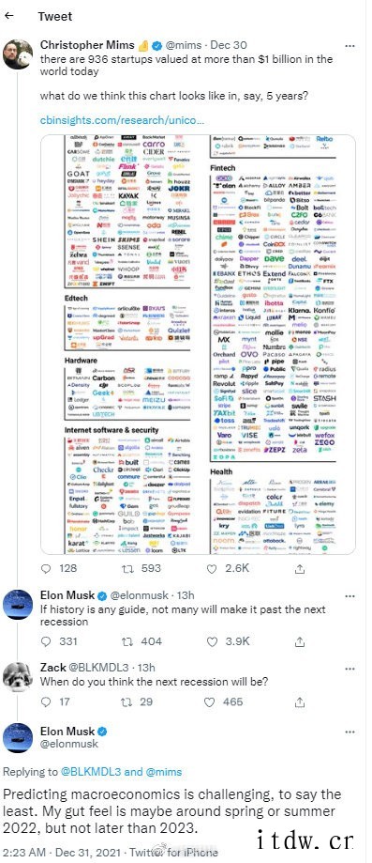Open the @mims mention in Replying to

point(163,772)
